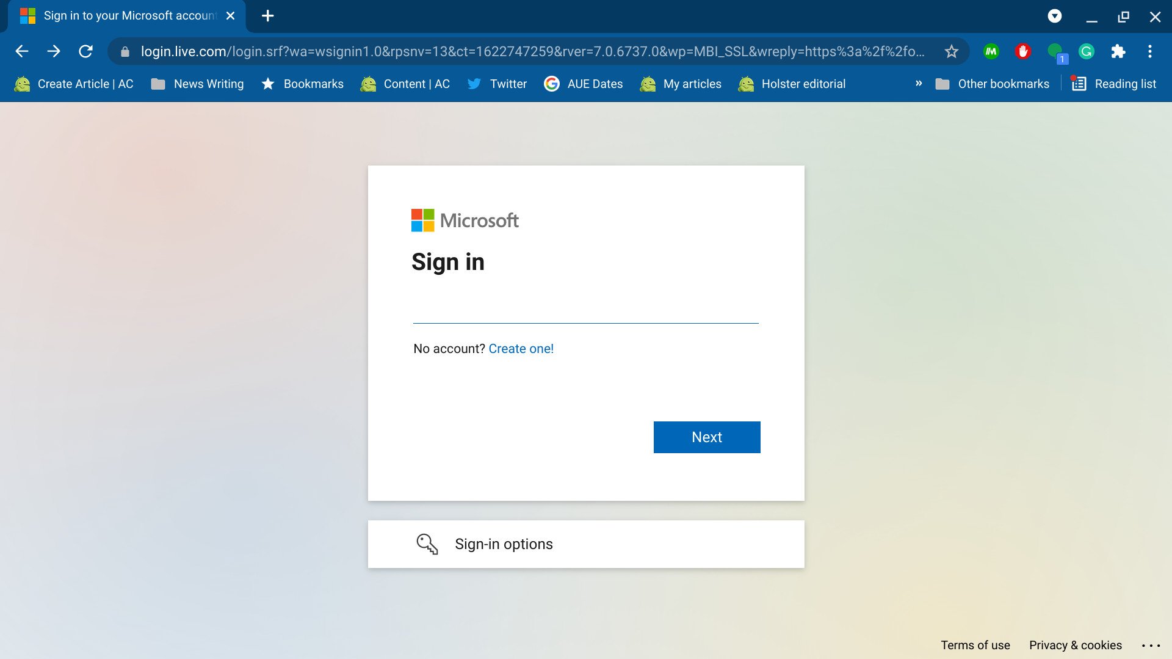View site security lock info
The image size is (1172, 659).
point(125,52)
